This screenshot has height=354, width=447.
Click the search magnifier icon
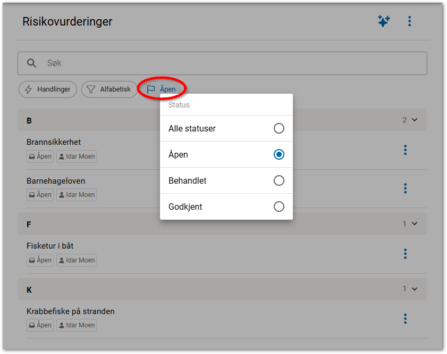tap(32, 63)
